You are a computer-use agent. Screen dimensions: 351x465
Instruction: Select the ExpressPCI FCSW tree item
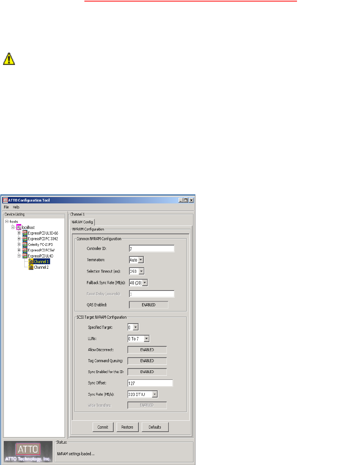[x=42, y=250]
